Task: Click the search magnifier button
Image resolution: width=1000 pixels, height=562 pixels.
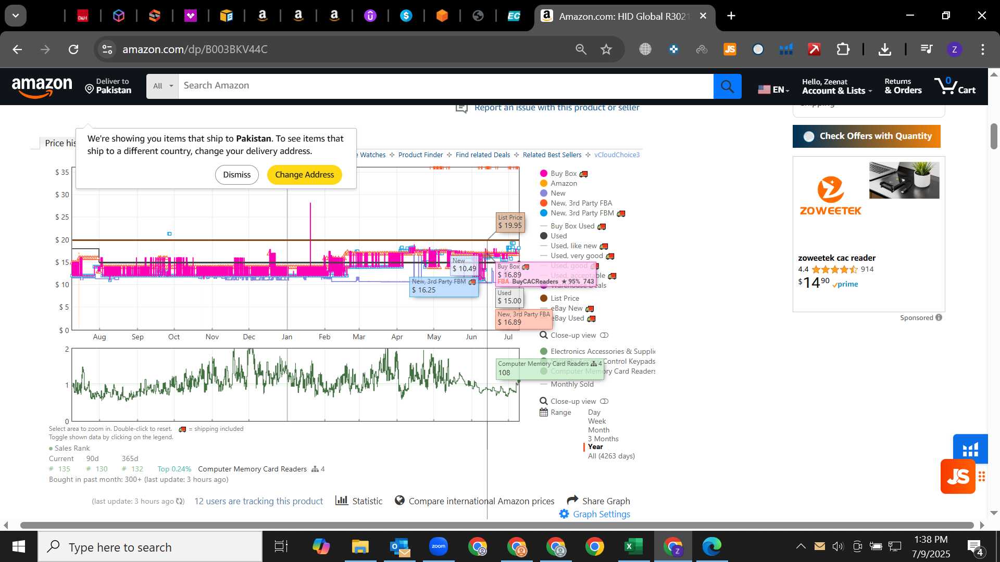Action: 728,86
